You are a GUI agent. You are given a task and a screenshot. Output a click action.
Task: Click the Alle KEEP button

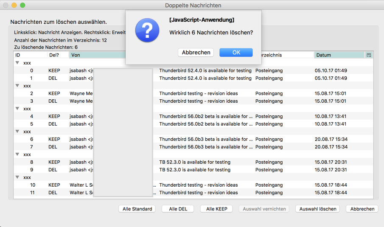pos(216,209)
